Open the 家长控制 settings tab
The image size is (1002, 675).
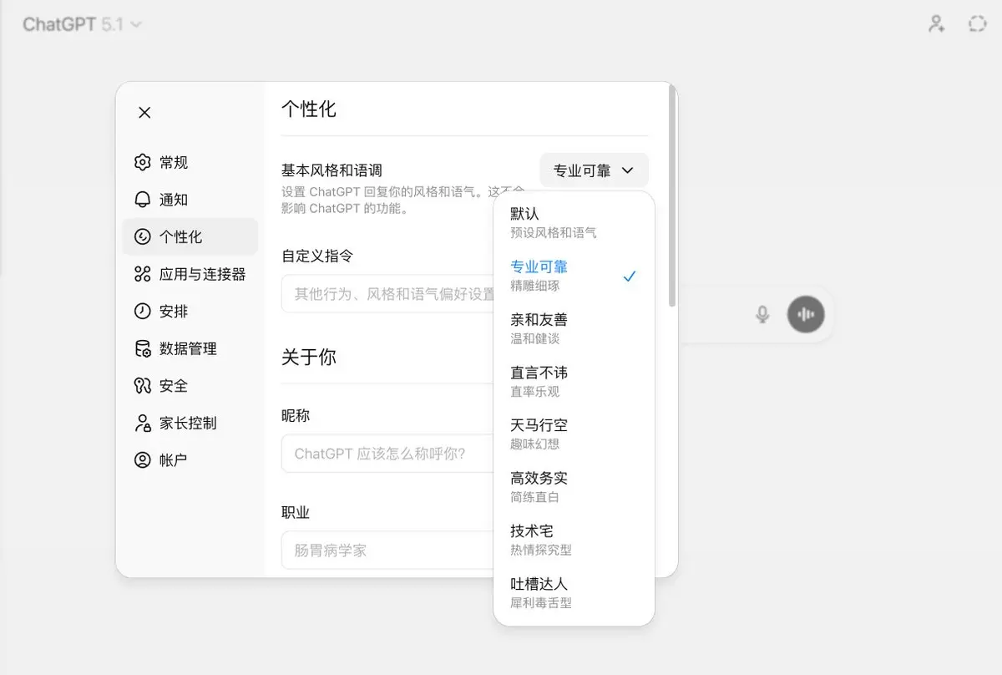pyautogui.click(x=190, y=423)
